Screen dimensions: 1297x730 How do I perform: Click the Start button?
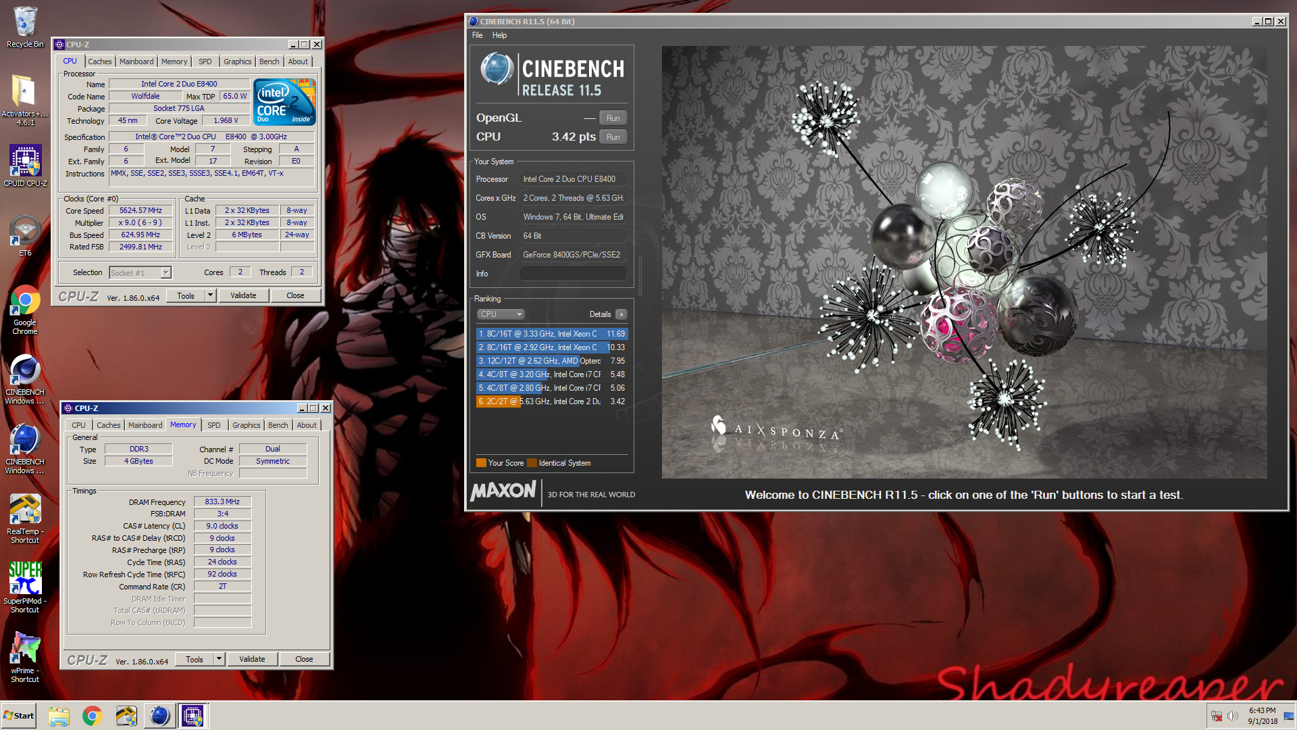(19, 716)
